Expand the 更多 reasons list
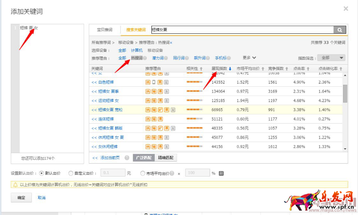The width and height of the screenshot is (358, 215). (x=249, y=58)
